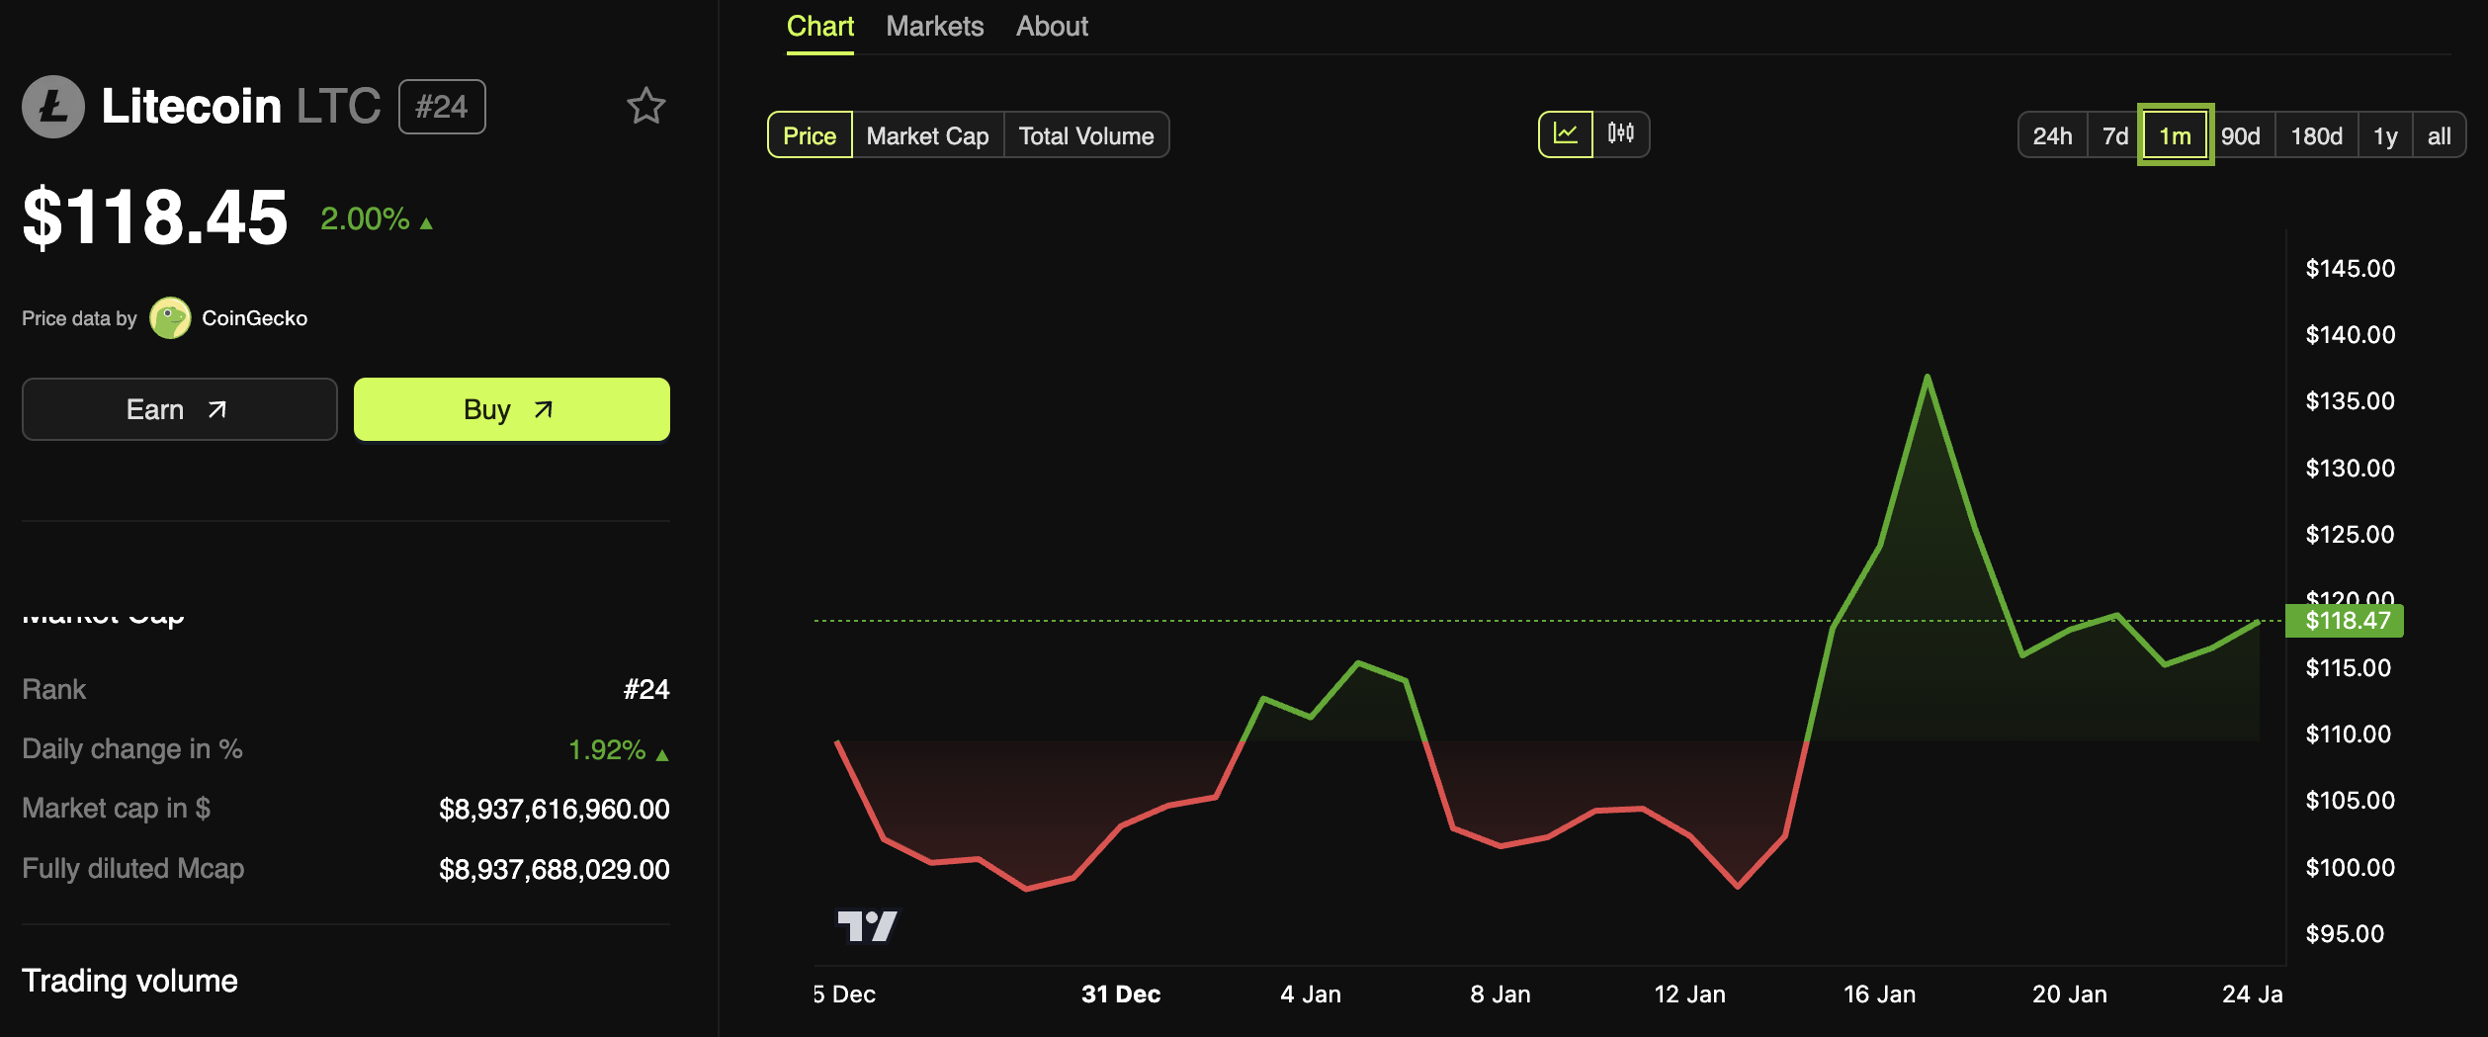Set chart range to 1m
The width and height of the screenshot is (2488, 1037).
[2175, 135]
